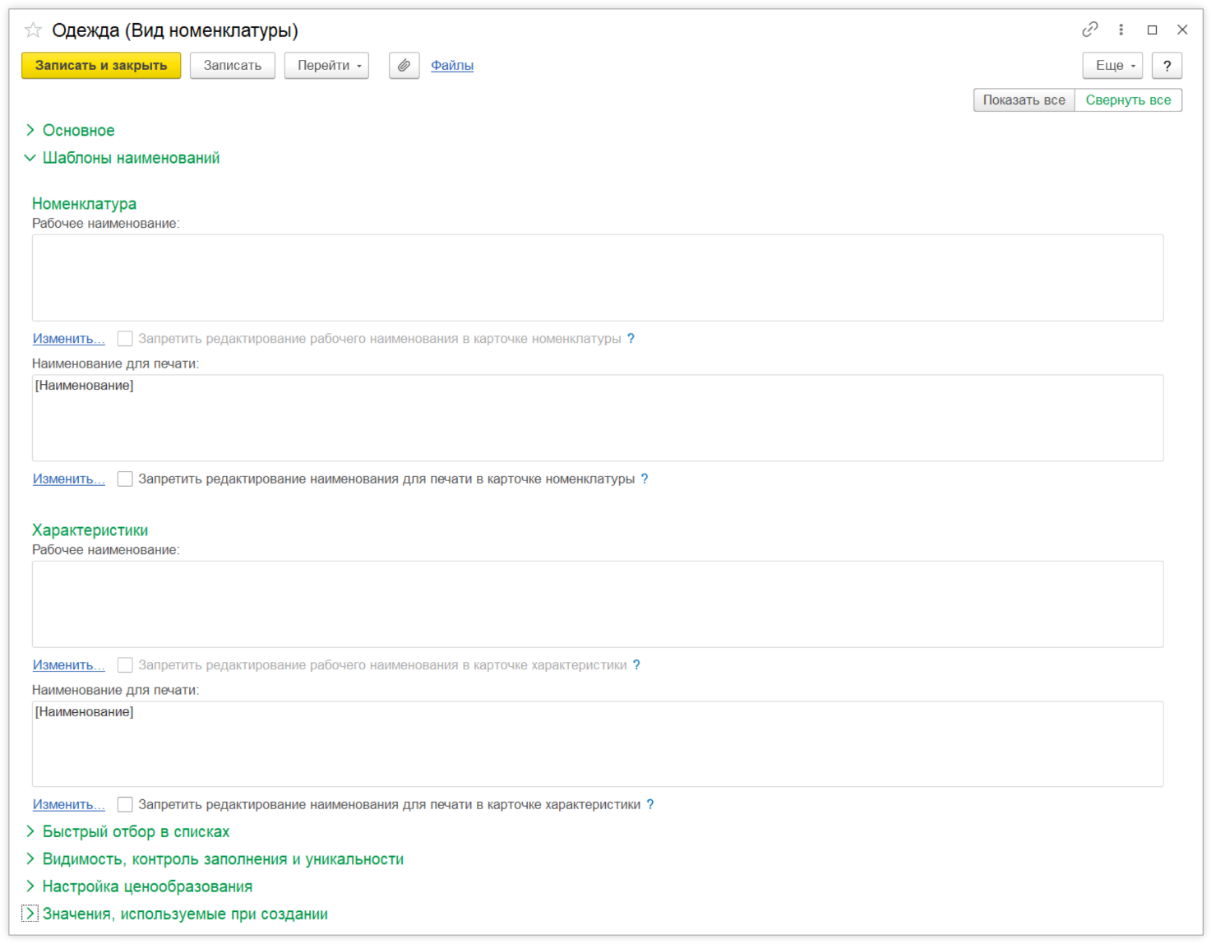Viewport: 1211px width, 944px height.
Task: Collapse the Шаблоны наименований section
Action: coord(131,158)
